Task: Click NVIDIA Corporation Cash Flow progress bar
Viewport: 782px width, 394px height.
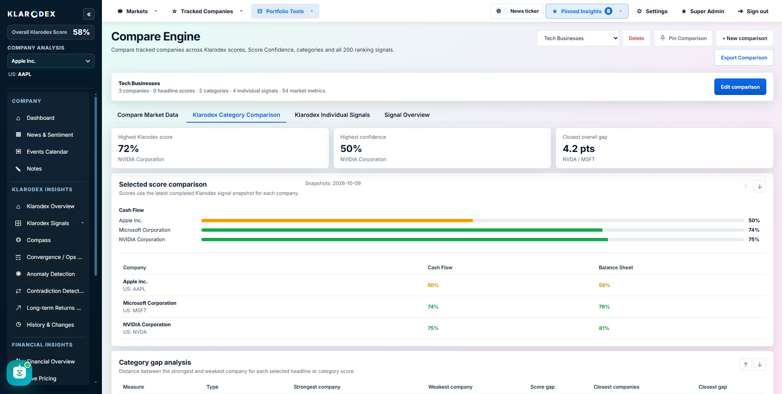Action: pyautogui.click(x=473, y=240)
